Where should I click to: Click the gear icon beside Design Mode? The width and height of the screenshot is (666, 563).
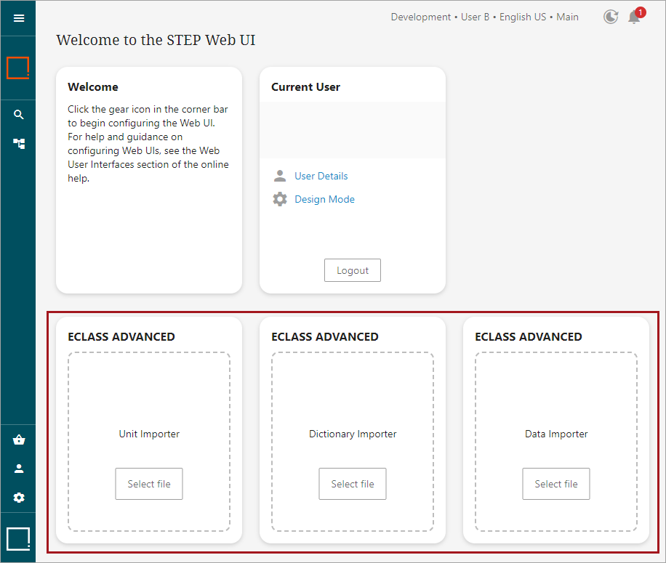point(280,199)
